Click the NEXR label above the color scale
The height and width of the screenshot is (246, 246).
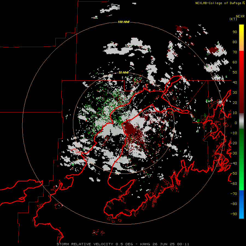click(240, 16)
